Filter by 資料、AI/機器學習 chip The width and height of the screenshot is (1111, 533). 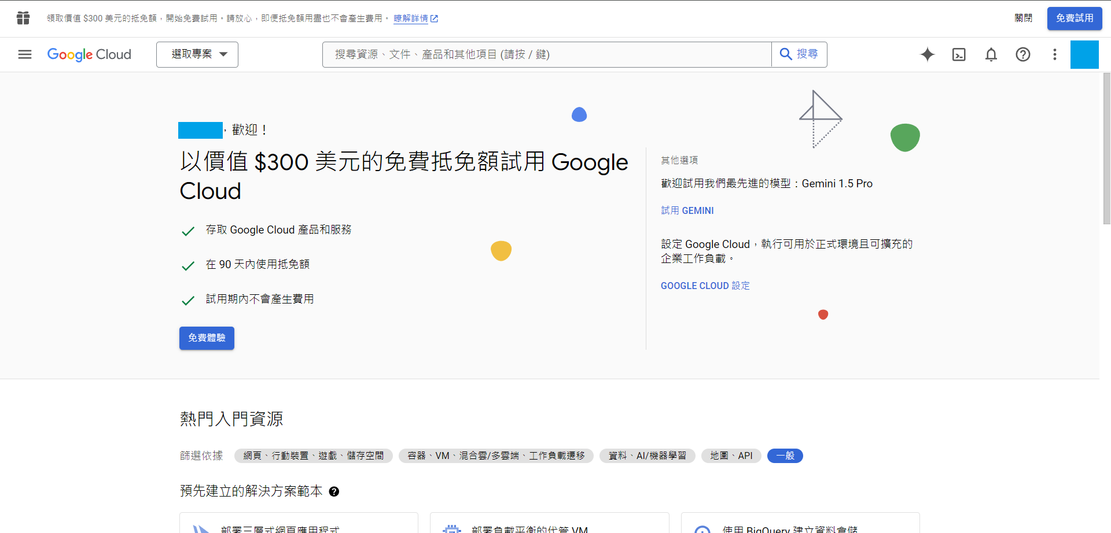click(648, 456)
